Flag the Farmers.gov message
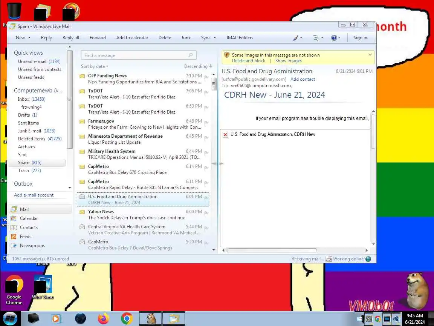Viewport: 434px width, 326px height. click(206, 123)
